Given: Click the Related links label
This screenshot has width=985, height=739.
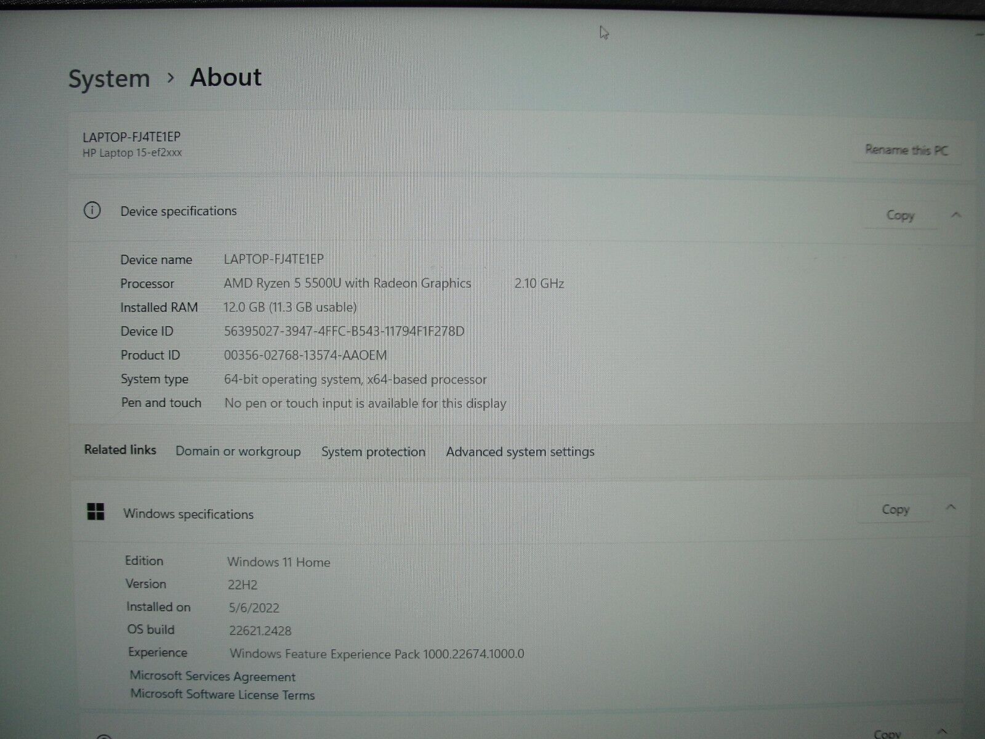Looking at the screenshot, I should (x=120, y=450).
